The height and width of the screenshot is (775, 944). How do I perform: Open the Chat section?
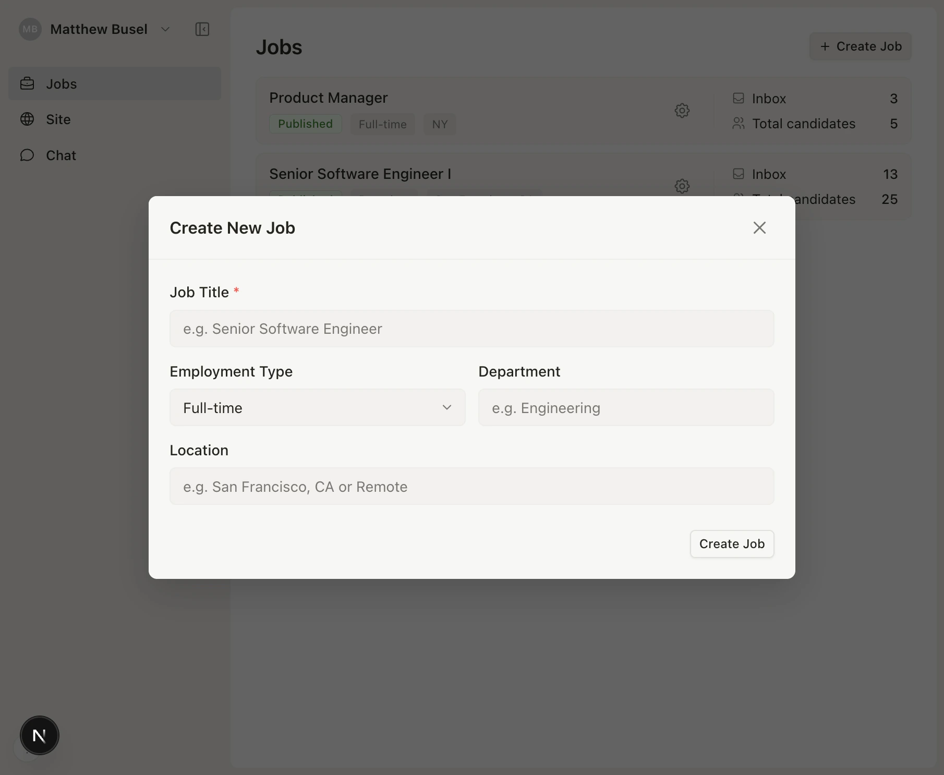tap(60, 155)
